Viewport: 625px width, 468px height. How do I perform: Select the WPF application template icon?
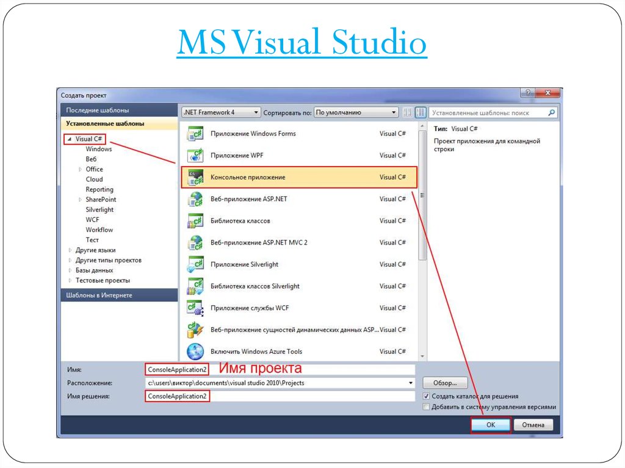(195, 155)
